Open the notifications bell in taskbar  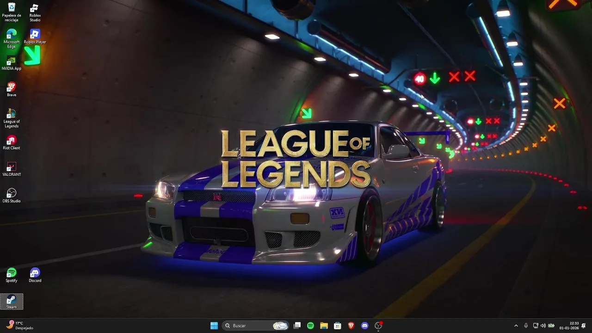pos(584,326)
